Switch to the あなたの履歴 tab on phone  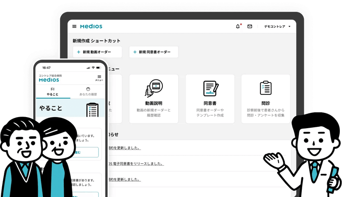tap(88, 91)
